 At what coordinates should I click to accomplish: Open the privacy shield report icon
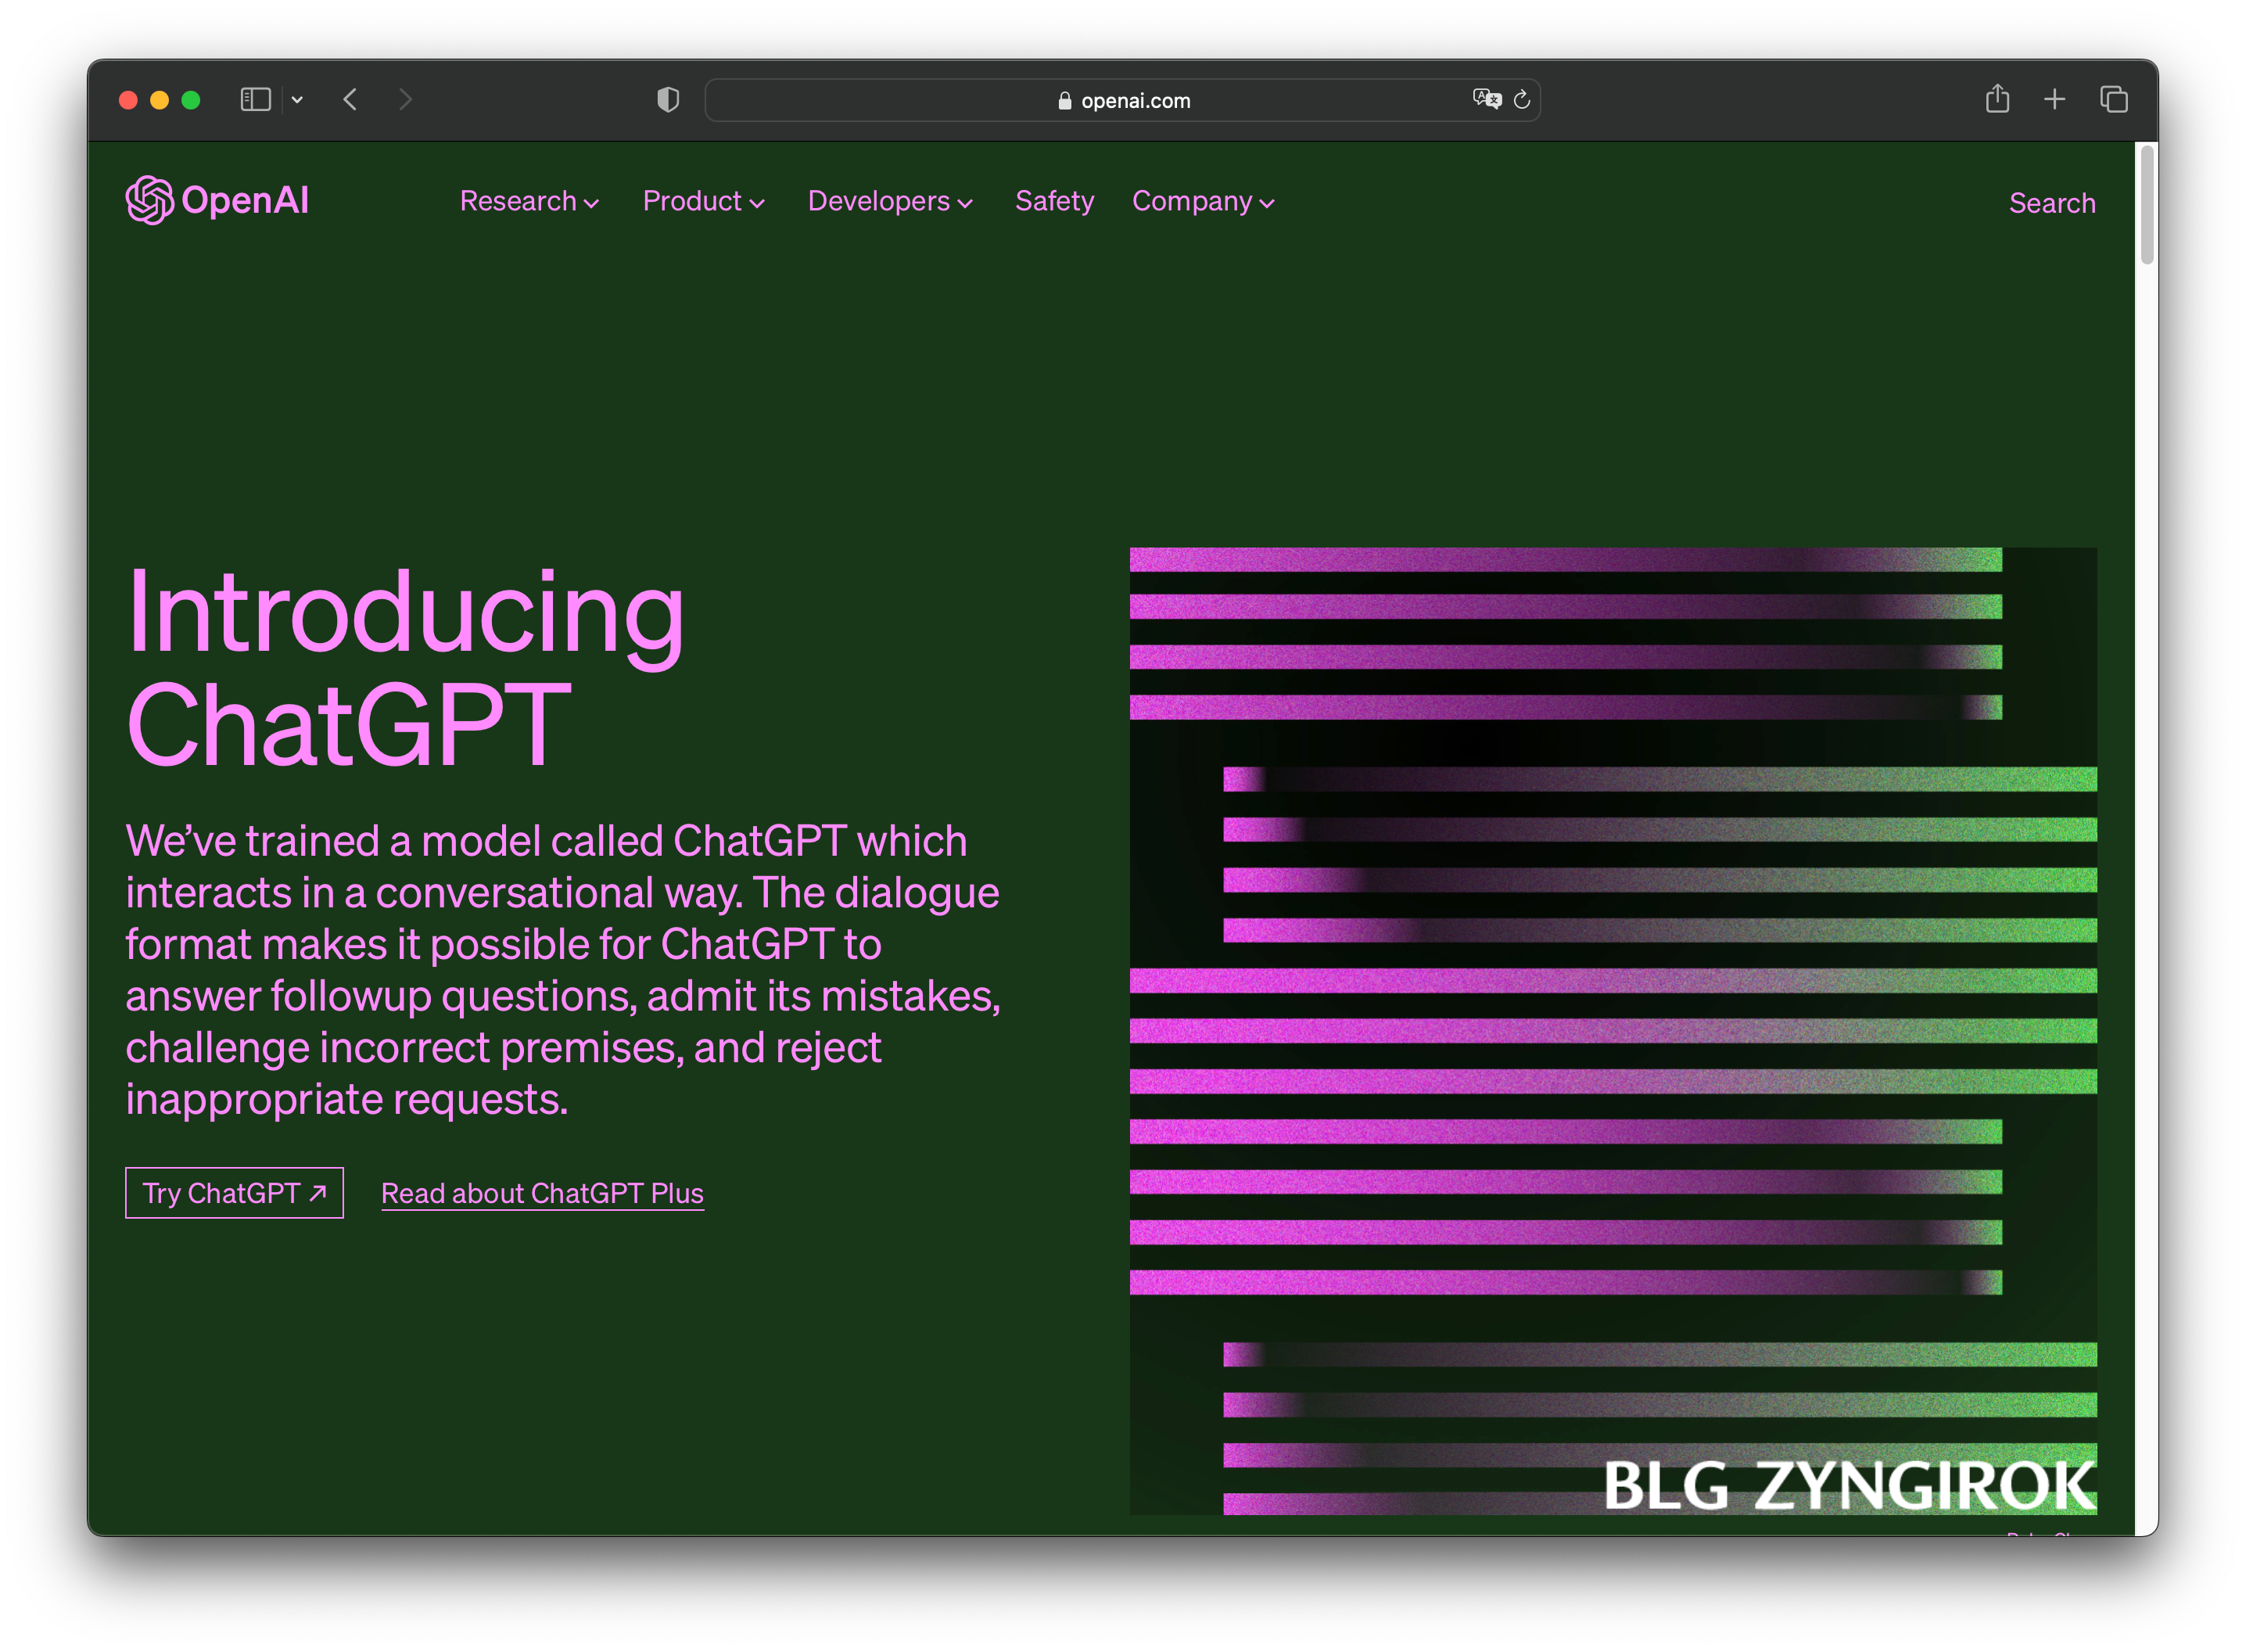tap(668, 100)
